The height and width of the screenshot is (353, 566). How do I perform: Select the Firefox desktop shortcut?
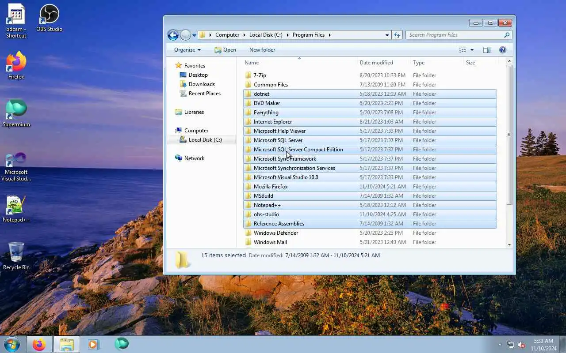(x=16, y=65)
